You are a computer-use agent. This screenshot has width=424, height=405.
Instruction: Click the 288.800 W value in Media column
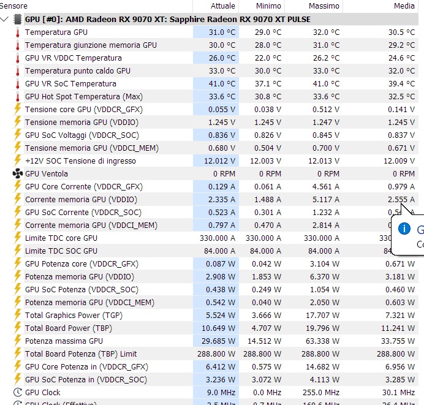tap(396, 354)
